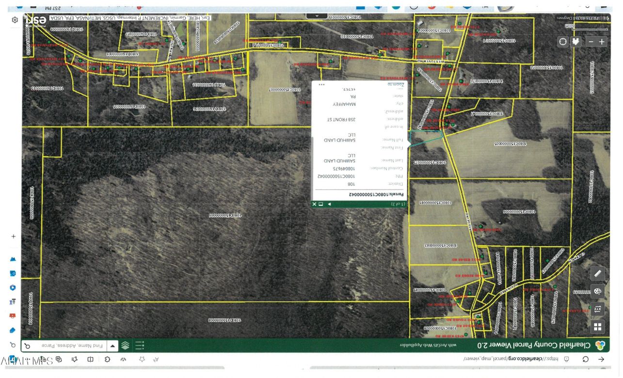Screen dimensions: 623x378
Task: Click the My Location crosshair button
Action: click(x=562, y=42)
